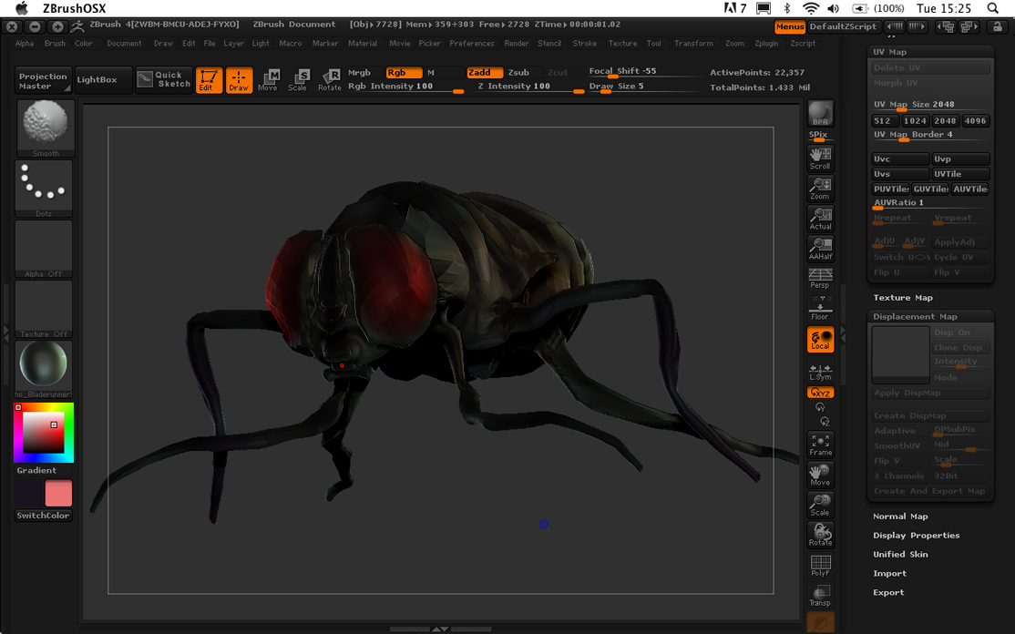The image size is (1015, 634).
Task: Toggle Zadd sculpting mode off
Action: (484, 72)
